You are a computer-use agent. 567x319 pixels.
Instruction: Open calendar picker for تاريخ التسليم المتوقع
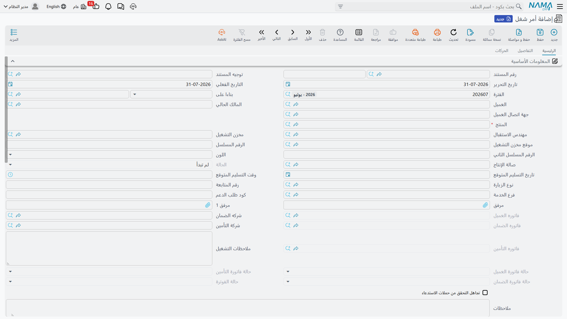click(x=288, y=175)
